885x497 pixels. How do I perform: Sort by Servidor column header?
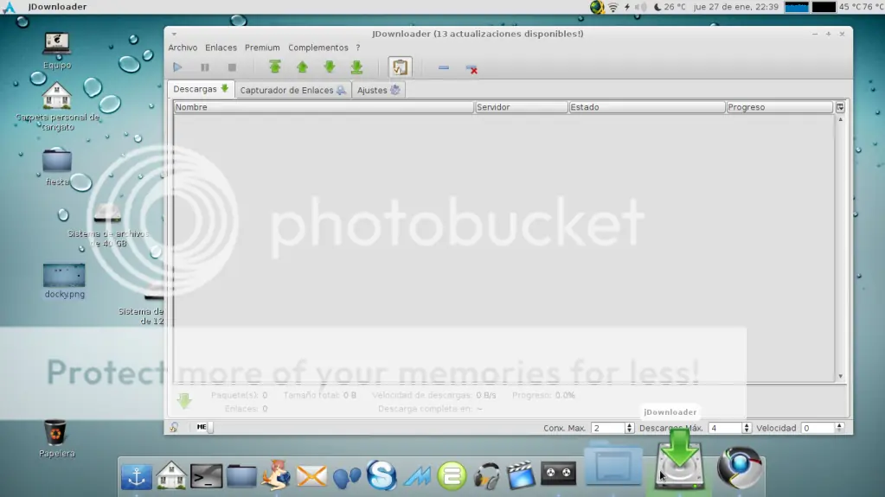click(x=521, y=107)
